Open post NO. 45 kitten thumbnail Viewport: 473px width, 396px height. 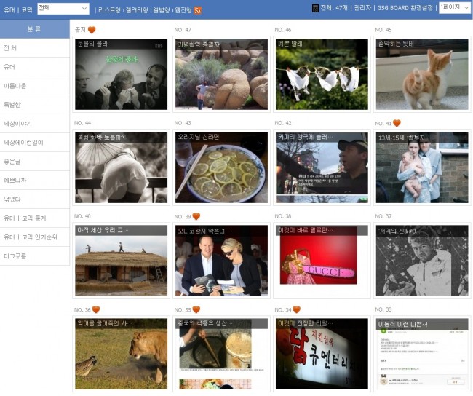pyautogui.click(x=422, y=74)
